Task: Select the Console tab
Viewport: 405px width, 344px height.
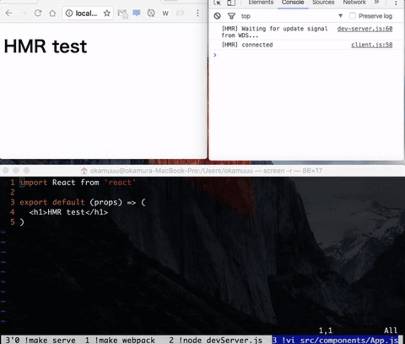Action: pyautogui.click(x=293, y=2)
